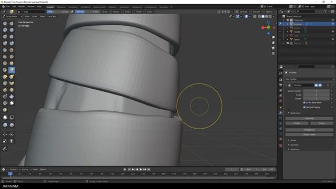
Task: Select the Box Hide tool
Action: click(12, 117)
